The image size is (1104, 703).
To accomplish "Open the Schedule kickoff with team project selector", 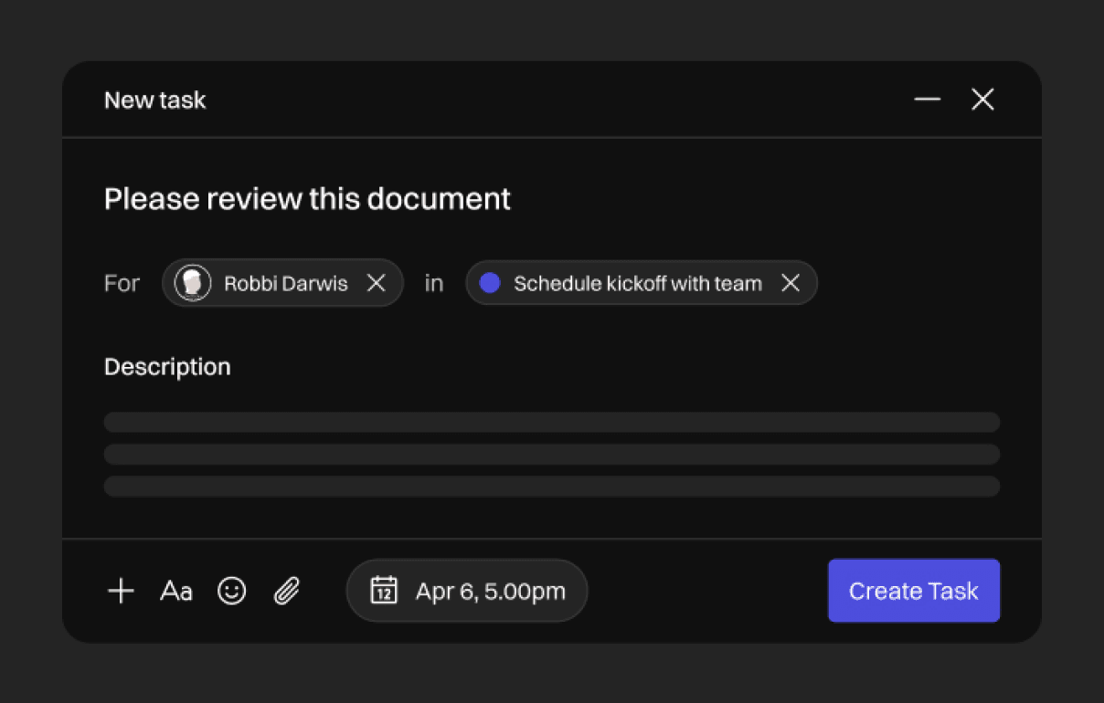I will pyautogui.click(x=637, y=284).
